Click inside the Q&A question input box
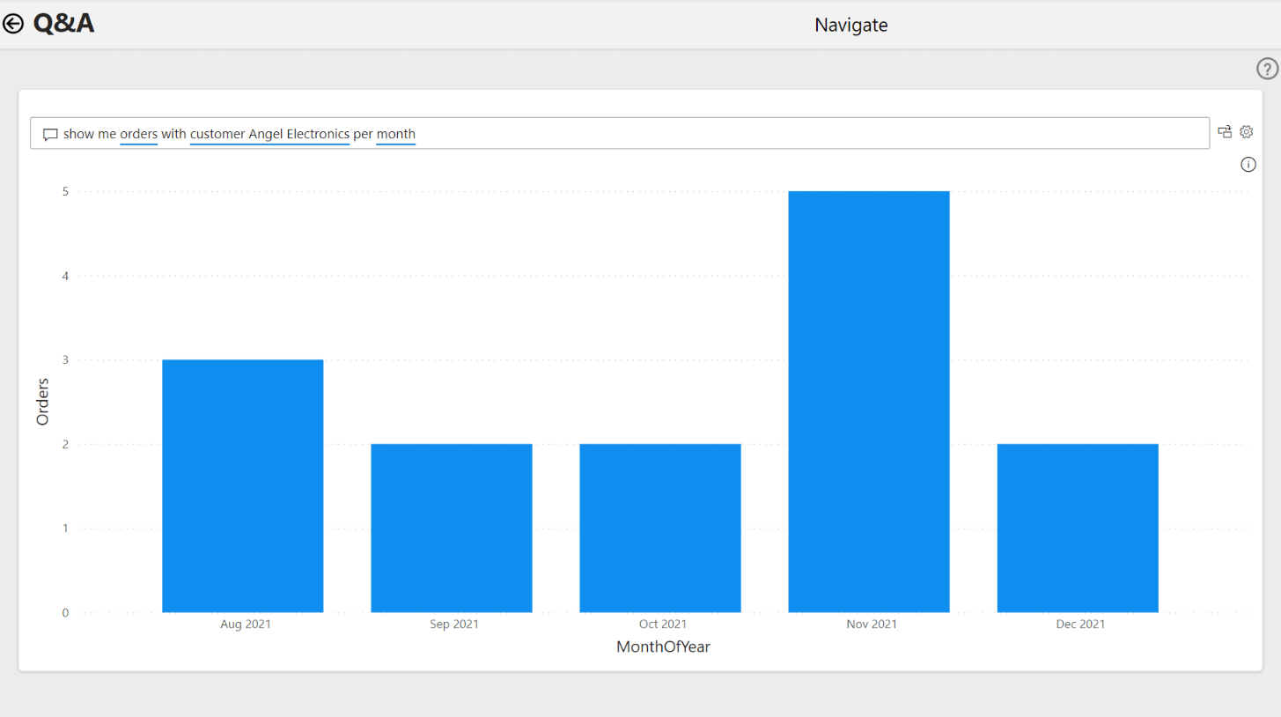Image resolution: width=1281 pixels, height=717 pixels. [620, 133]
